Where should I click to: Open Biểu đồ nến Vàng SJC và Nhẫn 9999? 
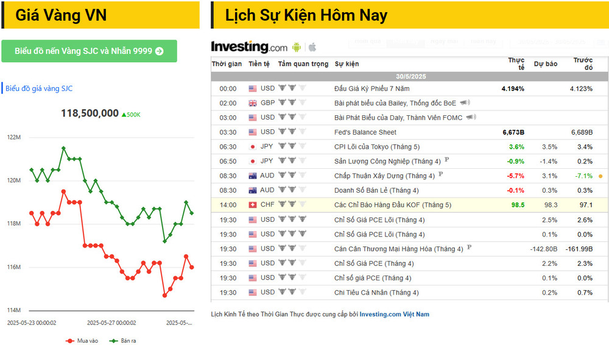(x=89, y=51)
